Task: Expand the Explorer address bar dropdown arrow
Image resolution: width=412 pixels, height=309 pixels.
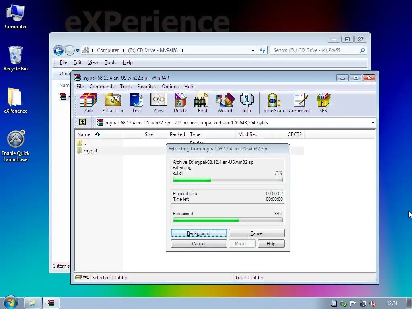Action: tap(253, 50)
